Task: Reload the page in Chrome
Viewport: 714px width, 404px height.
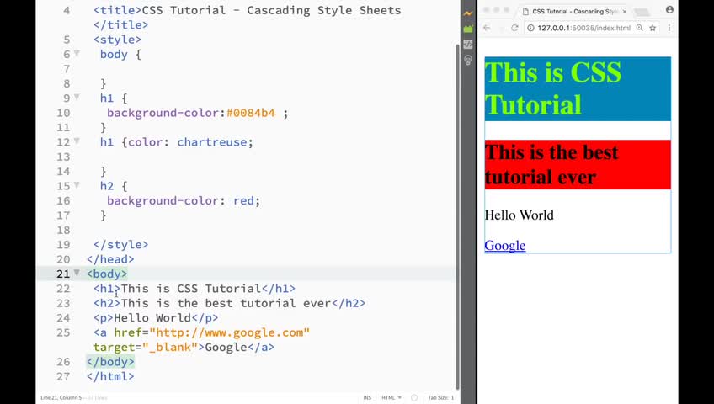Action: pyautogui.click(x=514, y=28)
